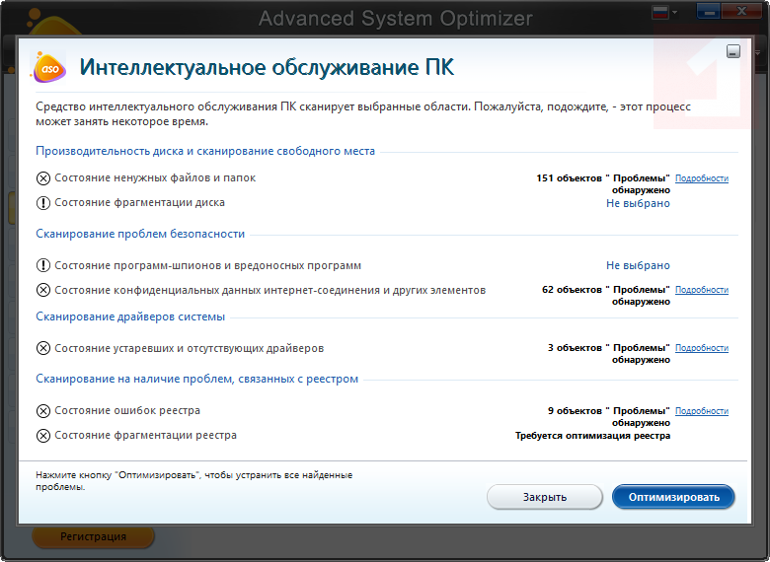Click Состояние фрагментации диска text
770x562 pixels.
[x=139, y=202]
